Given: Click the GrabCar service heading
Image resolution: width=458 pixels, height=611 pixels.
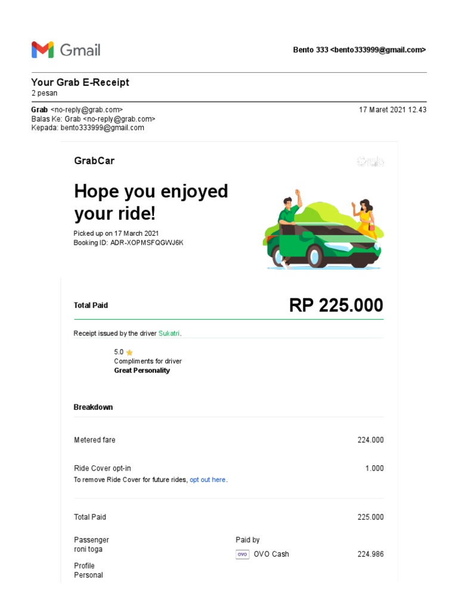Looking at the screenshot, I should (94, 161).
